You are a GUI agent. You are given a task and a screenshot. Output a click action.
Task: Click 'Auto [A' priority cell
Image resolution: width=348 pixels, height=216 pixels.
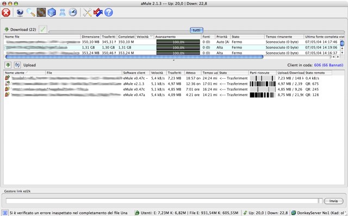click(x=223, y=42)
